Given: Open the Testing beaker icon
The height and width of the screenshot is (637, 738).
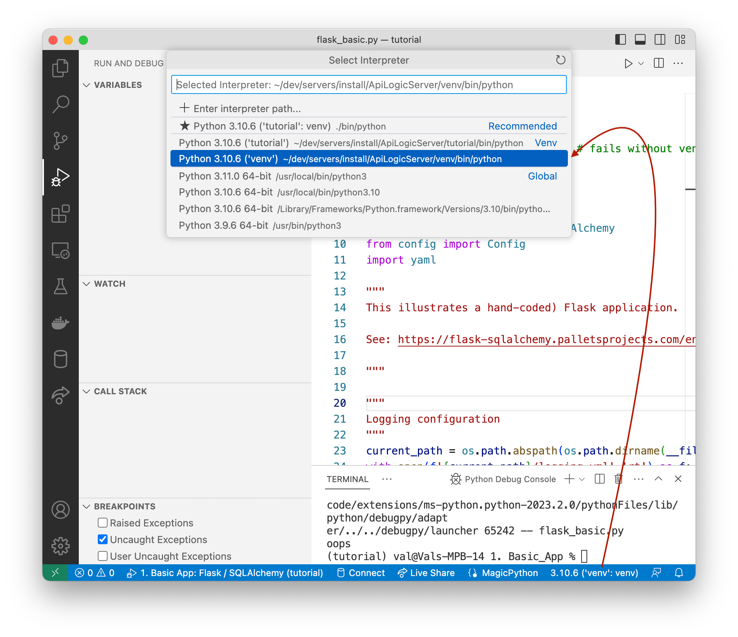Looking at the screenshot, I should pyautogui.click(x=61, y=287).
